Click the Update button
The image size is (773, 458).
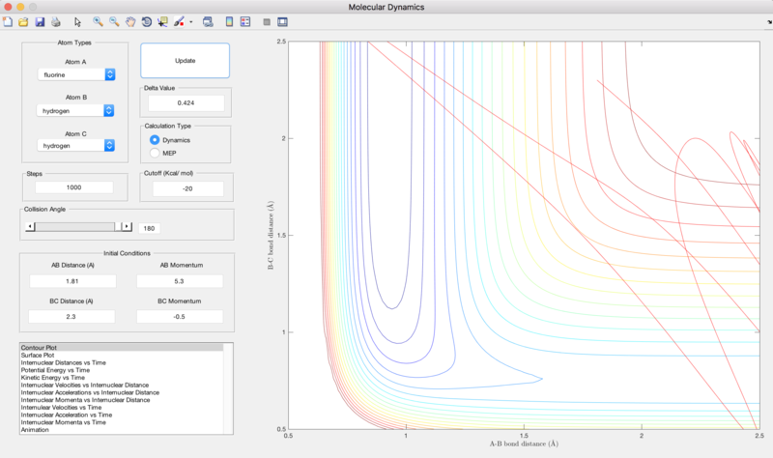coord(185,61)
